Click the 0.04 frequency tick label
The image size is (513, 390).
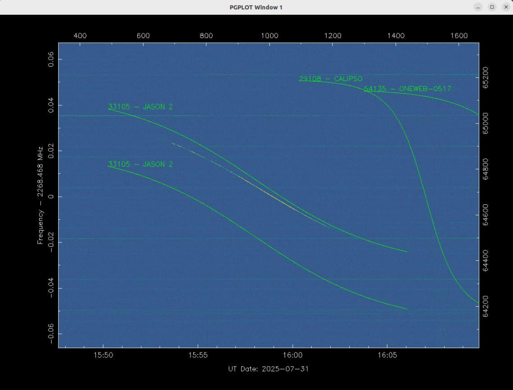pos(51,105)
